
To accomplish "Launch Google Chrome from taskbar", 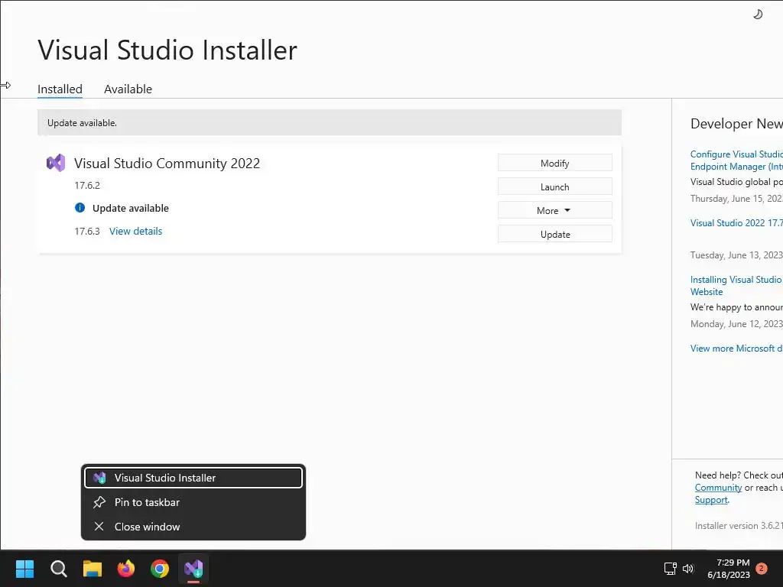I will point(160,569).
